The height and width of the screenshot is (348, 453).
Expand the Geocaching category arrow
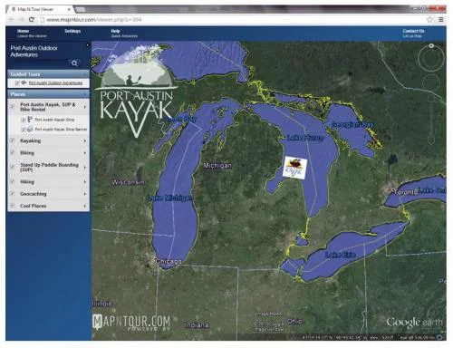(85, 194)
